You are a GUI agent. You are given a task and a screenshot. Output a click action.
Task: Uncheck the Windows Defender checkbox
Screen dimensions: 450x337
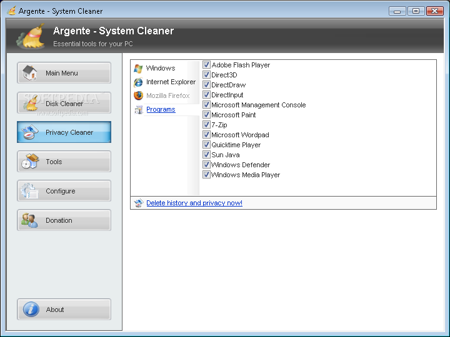click(x=206, y=165)
